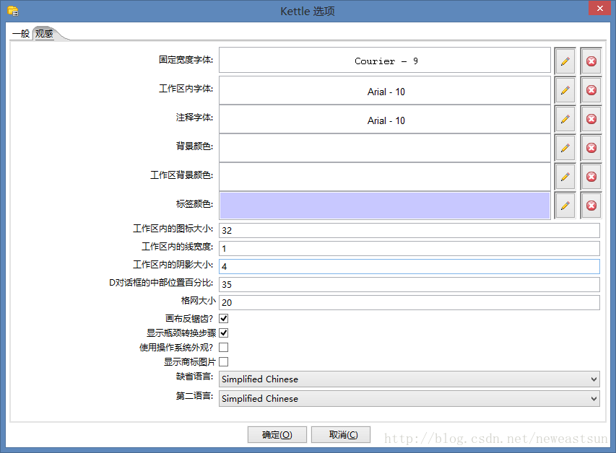Open the 第二语言 dropdown
The width and height of the screenshot is (616, 453).
[409, 398]
